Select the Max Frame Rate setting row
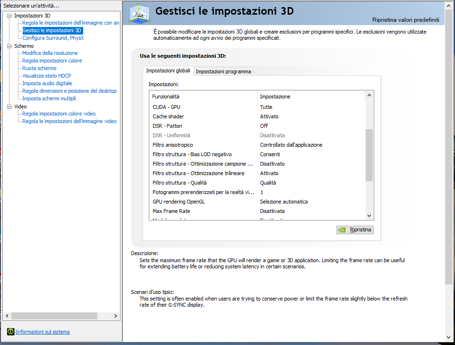This screenshot has height=345, width=455. (x=172, y=211)
